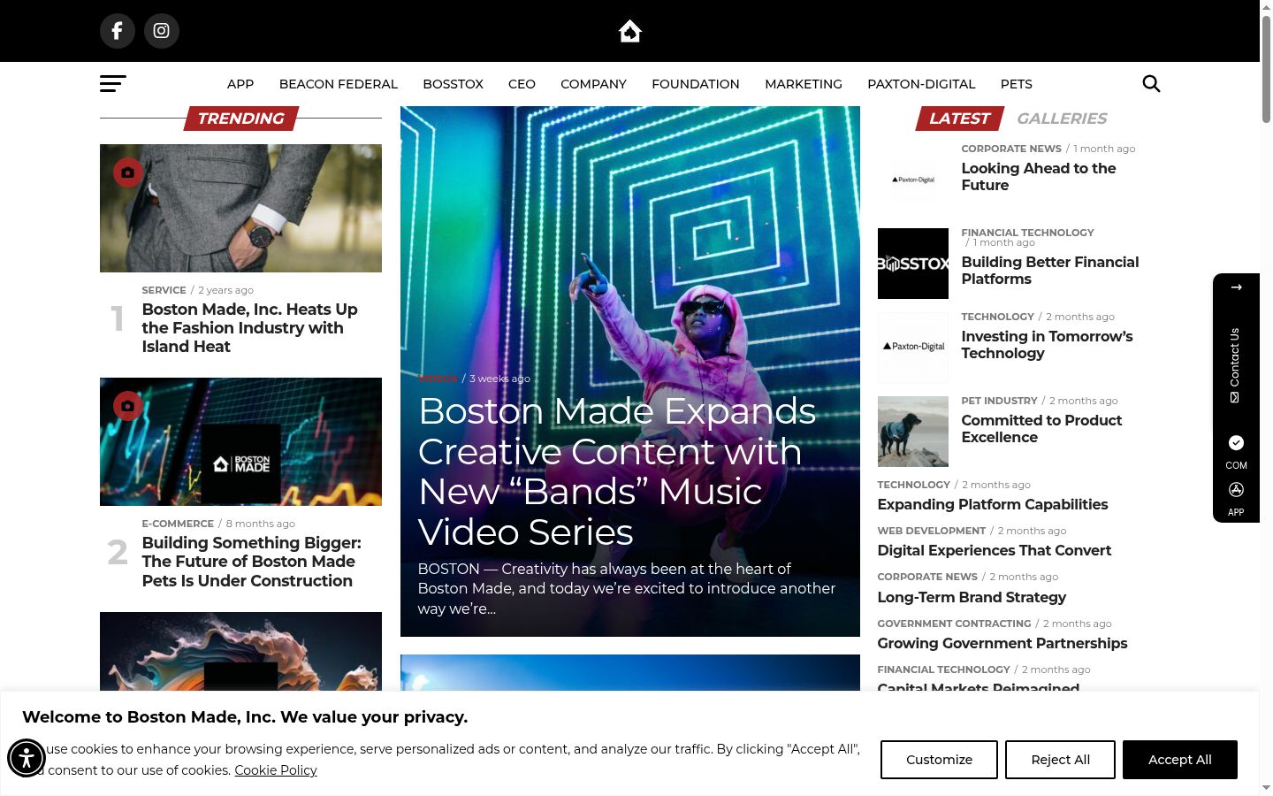Click the dog on rocks thumbnail
Screen dimensions: 1273x796
[x=913, y=432]
